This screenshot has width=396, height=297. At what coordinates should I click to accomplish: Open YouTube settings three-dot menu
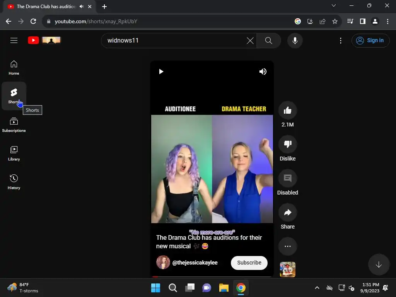[340, 40]
